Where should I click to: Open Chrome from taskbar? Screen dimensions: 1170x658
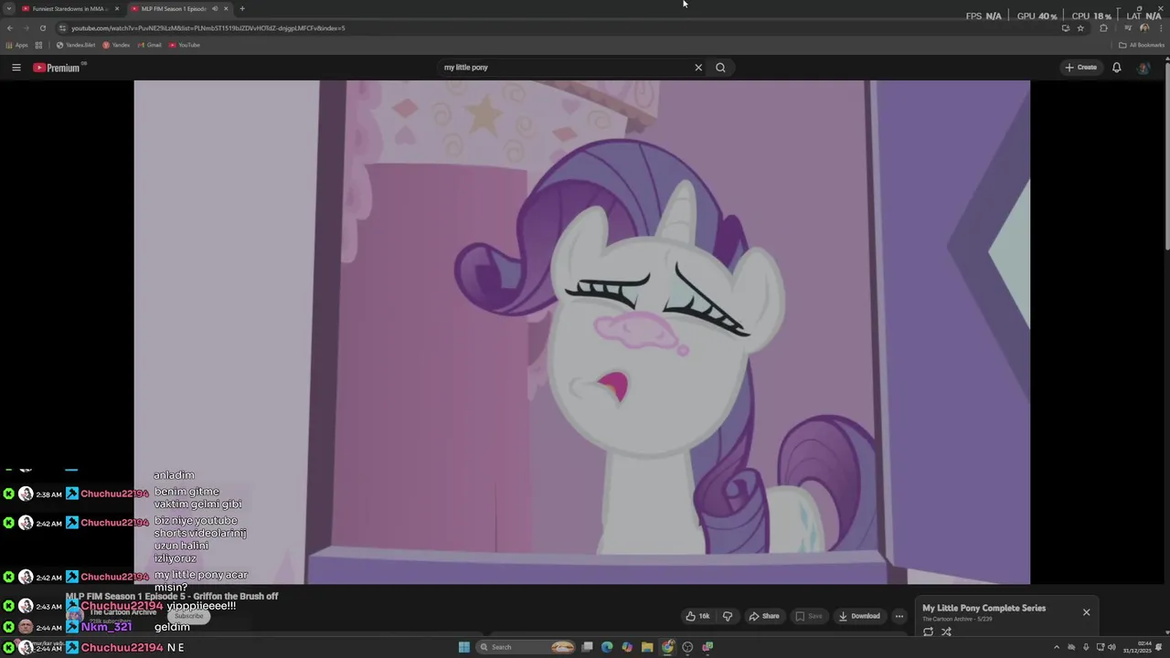[668, 647]
